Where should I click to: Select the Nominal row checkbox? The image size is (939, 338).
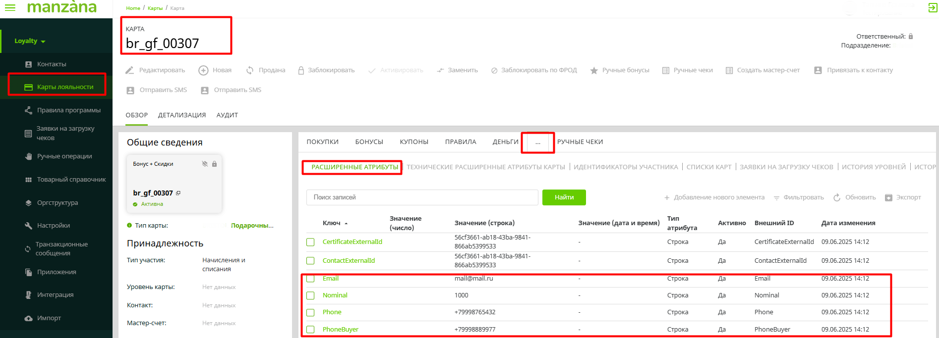310,295
